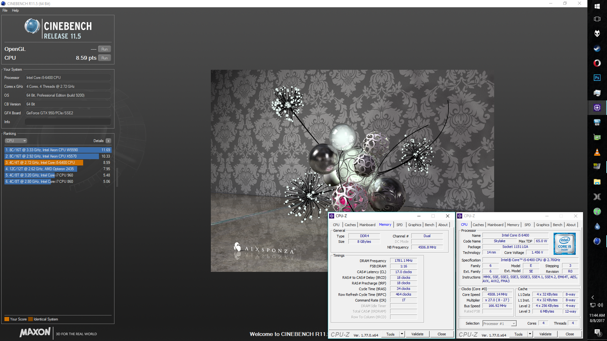Open File Explorer from the taskbar
607x341 pixels.
point(597,182)
